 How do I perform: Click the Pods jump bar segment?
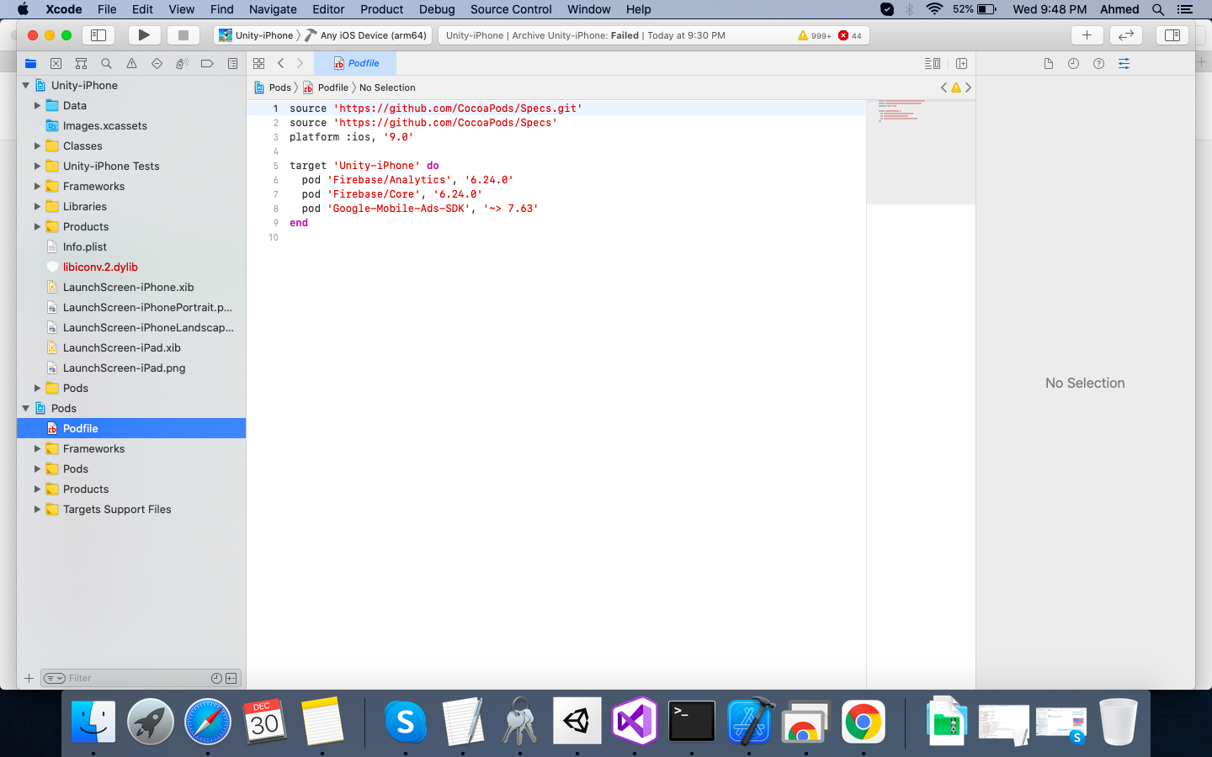click(273, 87)
